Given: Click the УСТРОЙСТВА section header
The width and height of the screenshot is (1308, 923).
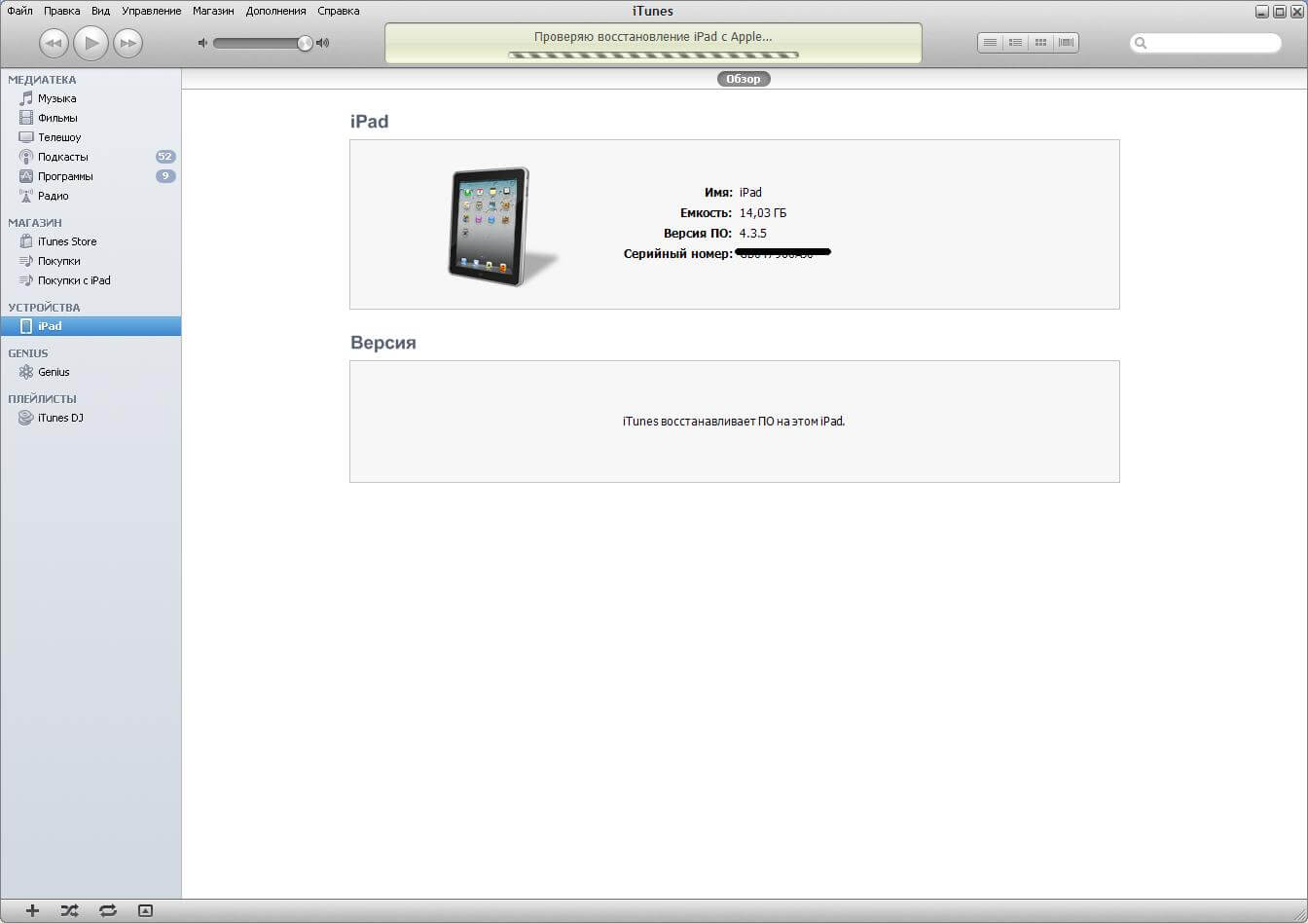Looking at the screenshot, I should (44, 308).
